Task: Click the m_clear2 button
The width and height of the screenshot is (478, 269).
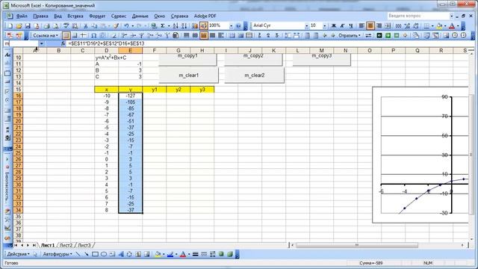Action: pos(255,75)
